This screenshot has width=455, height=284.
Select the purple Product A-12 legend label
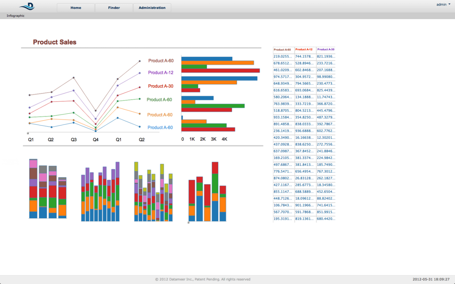pyautogui.click(x=161, y=73)
